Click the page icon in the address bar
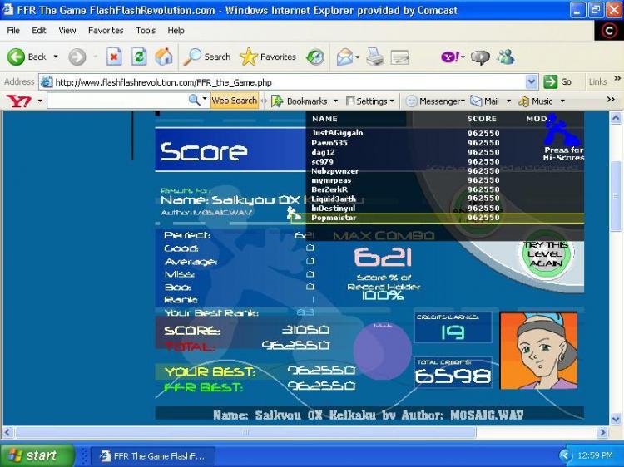Viewport: 624px width, 467px height. pyautogui.click(x=47, y=82)
